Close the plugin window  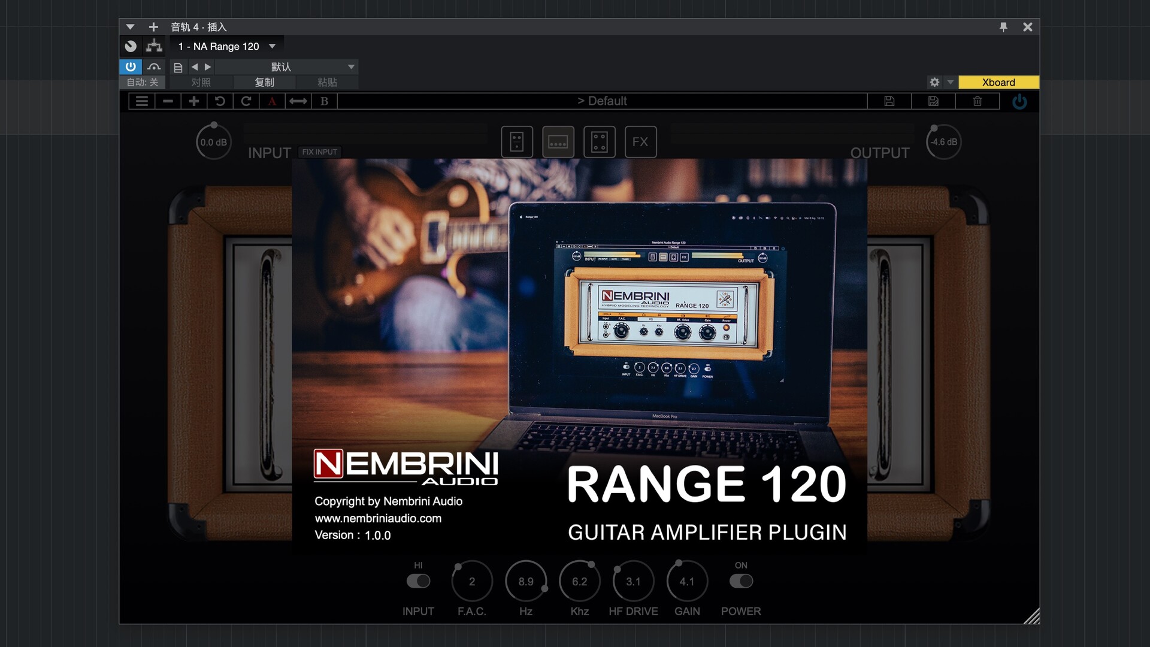[x=1028, y=27]
